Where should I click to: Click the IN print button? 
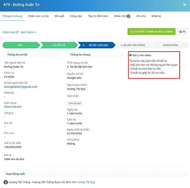tap(182, 31)
